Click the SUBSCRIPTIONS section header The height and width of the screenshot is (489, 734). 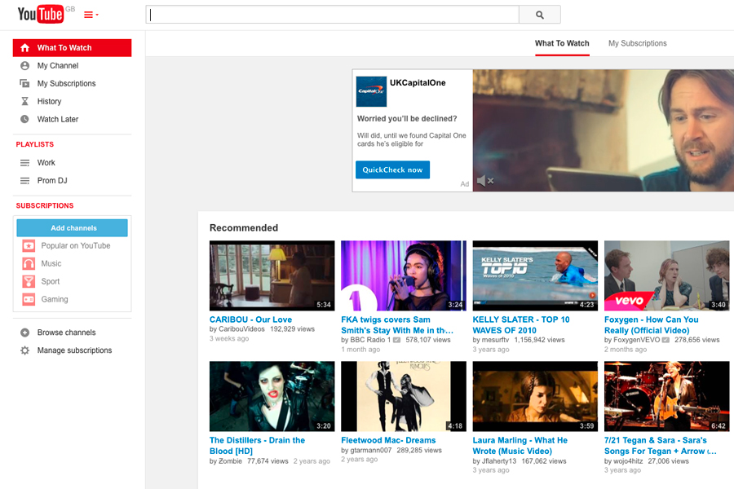pos(45,205)
